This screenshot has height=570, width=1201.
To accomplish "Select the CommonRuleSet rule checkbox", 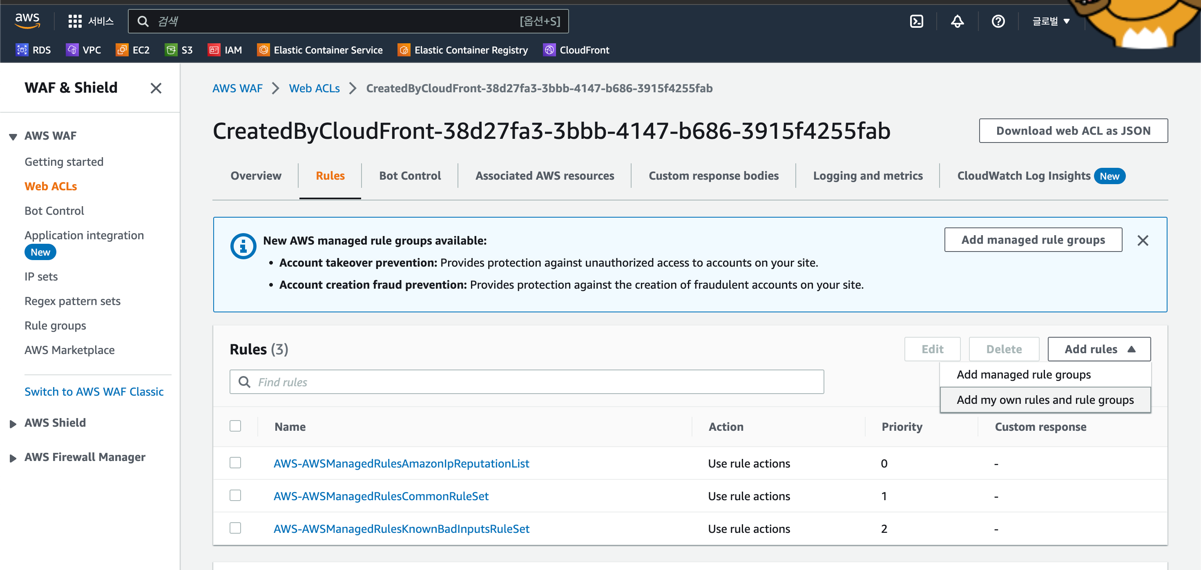I will click(x=235, y=495).
